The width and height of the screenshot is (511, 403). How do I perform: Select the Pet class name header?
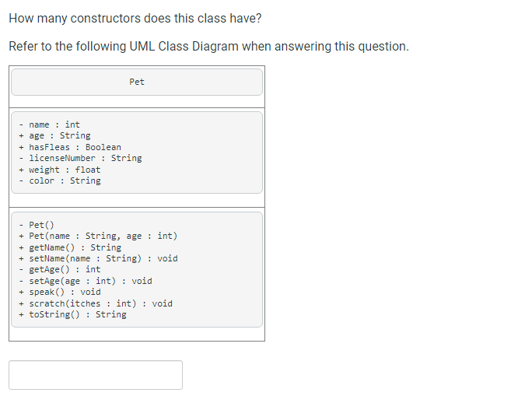click(137, 82)
